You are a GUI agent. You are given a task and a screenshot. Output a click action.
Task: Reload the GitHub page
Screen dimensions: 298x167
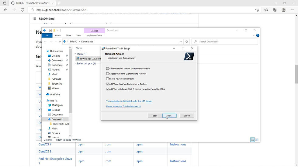23,10
